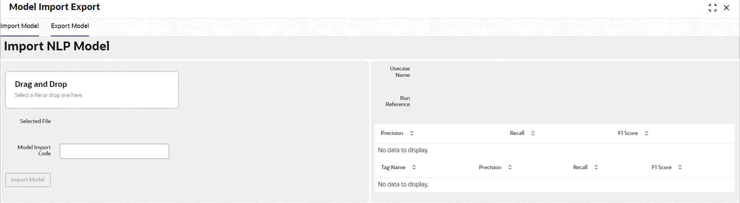Sort by Recall in the upper summary table
The width and height of the screenshot is (740, 203).
(533, 133)
